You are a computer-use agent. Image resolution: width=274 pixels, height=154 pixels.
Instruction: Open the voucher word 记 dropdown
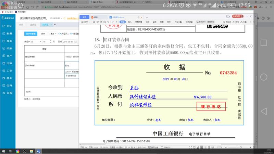35,41
